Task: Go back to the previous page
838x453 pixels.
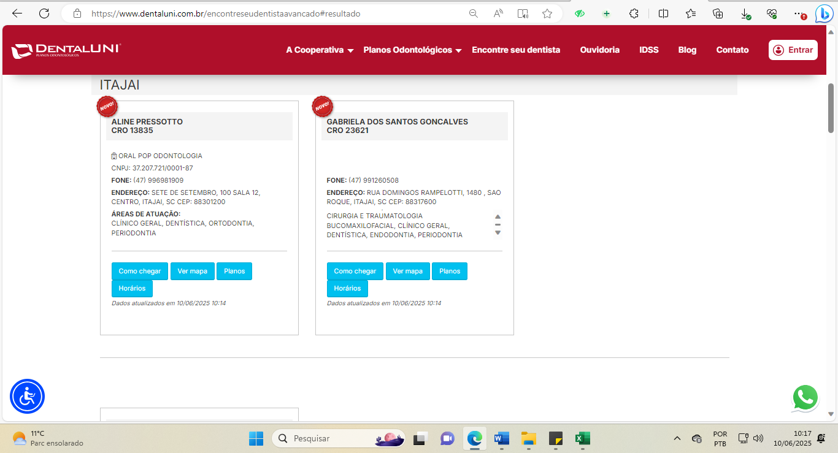Action: tap(17, 13)
